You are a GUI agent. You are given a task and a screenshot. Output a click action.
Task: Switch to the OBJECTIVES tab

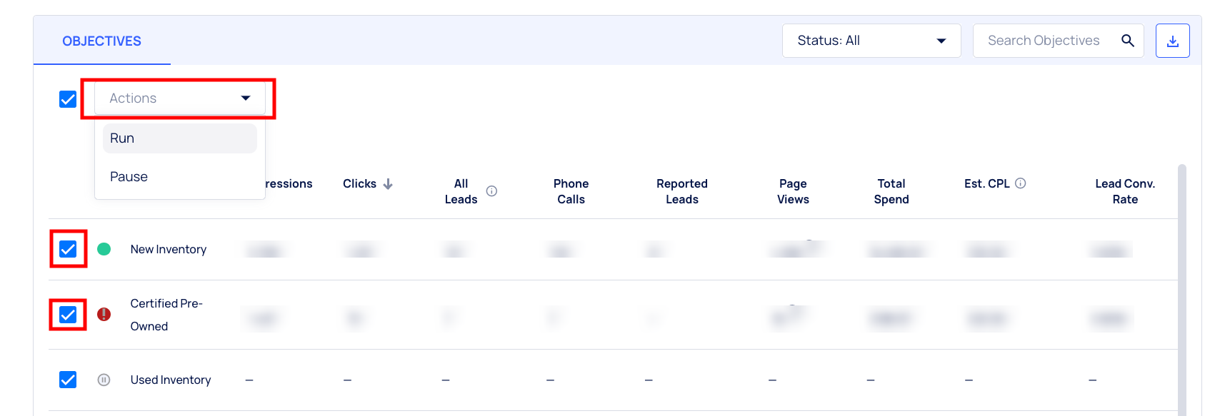pos(101,41)
